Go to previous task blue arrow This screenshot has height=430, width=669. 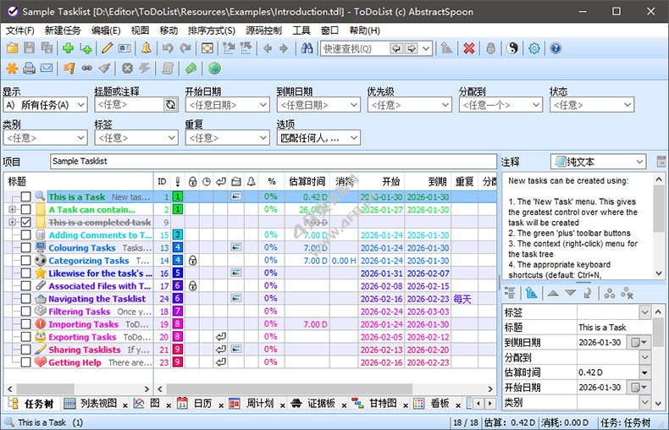[268, 48]
